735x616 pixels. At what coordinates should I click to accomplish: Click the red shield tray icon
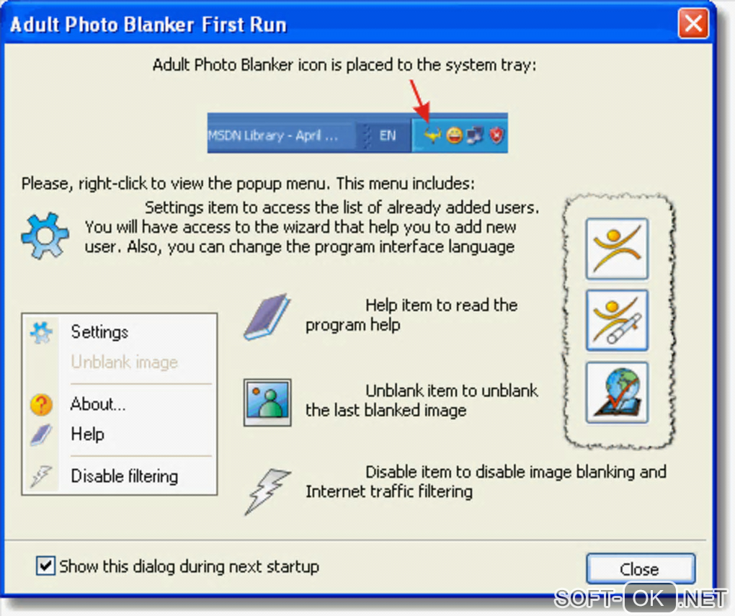(497, 136)
